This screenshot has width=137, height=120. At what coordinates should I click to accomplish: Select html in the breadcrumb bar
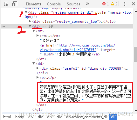click(7, 117)
